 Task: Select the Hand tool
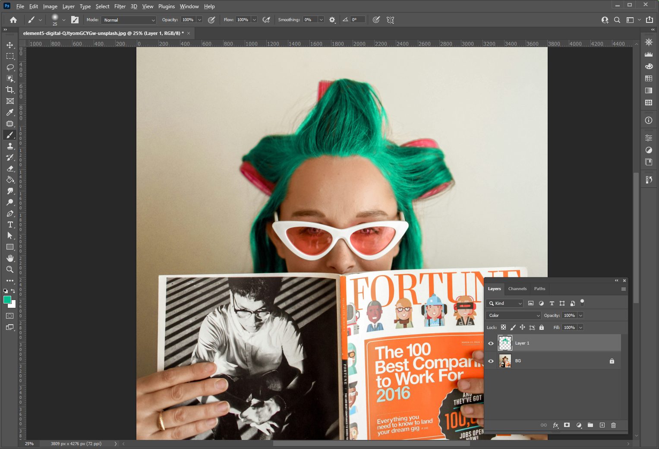[x=10, y=258]
